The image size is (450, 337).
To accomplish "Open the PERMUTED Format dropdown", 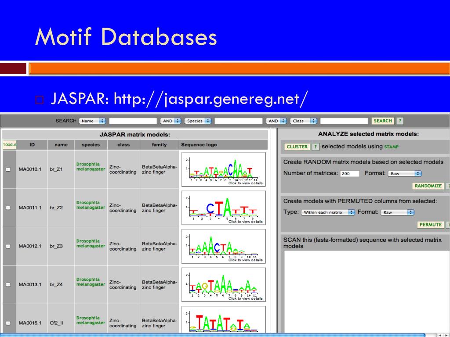I will click(397, 212).
